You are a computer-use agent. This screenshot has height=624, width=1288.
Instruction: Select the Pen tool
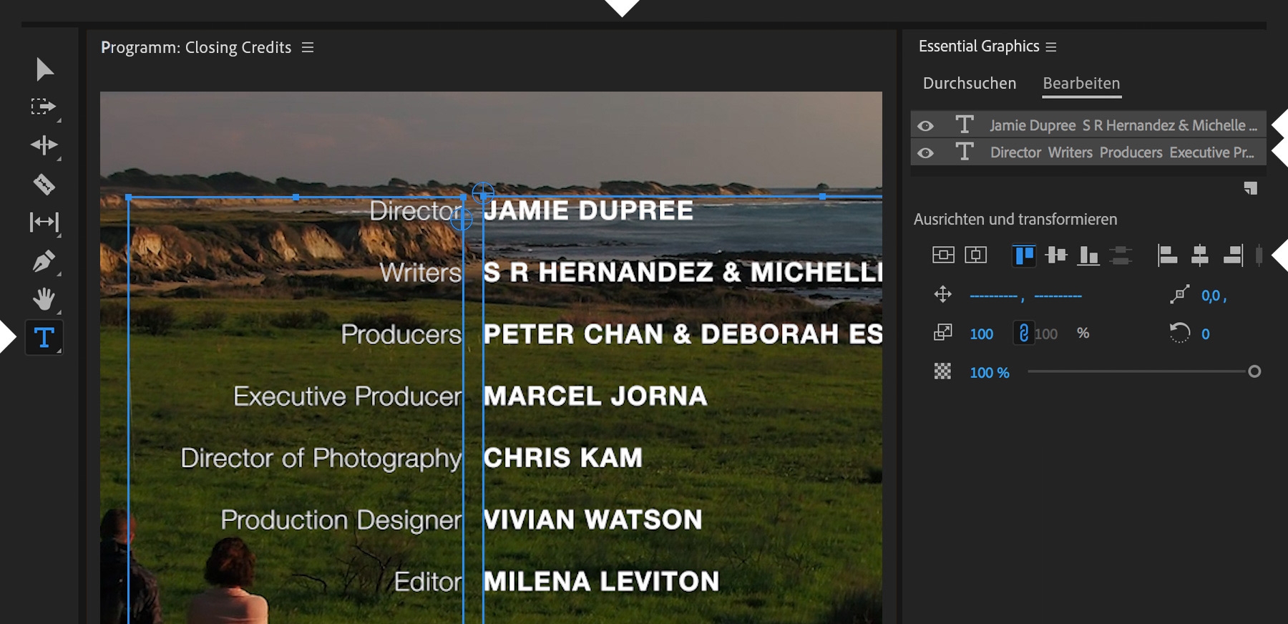(44, 261)
